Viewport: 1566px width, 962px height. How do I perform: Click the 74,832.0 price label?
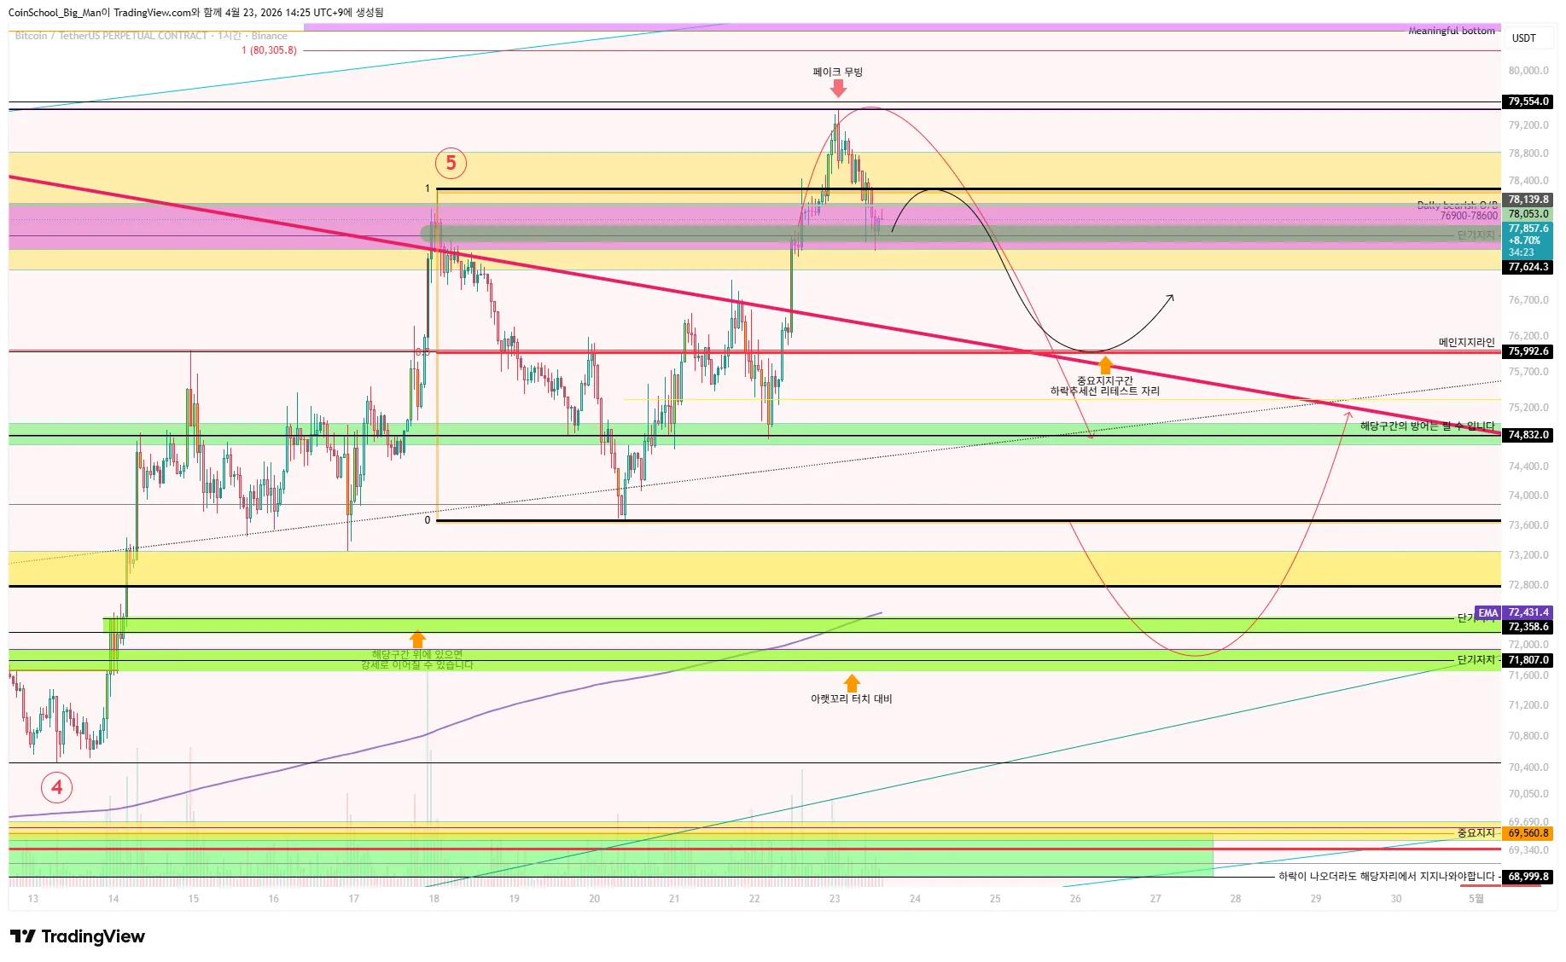click(x=1528, y=435)
